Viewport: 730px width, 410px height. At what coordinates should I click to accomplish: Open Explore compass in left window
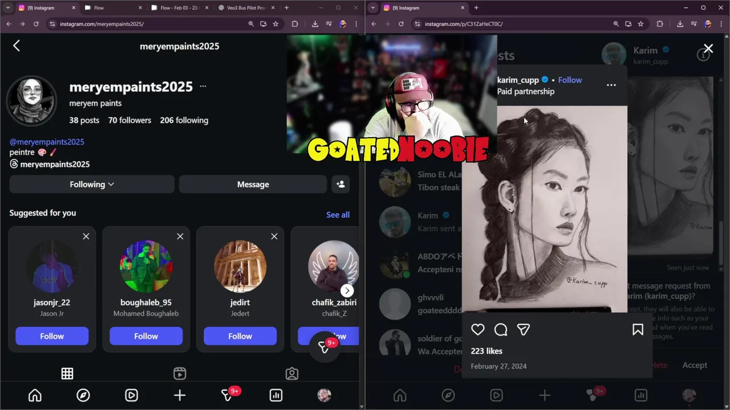83,395
